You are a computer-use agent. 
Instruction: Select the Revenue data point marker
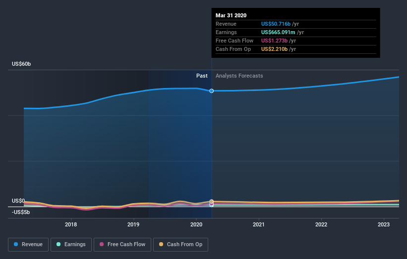tap(212, 91)
